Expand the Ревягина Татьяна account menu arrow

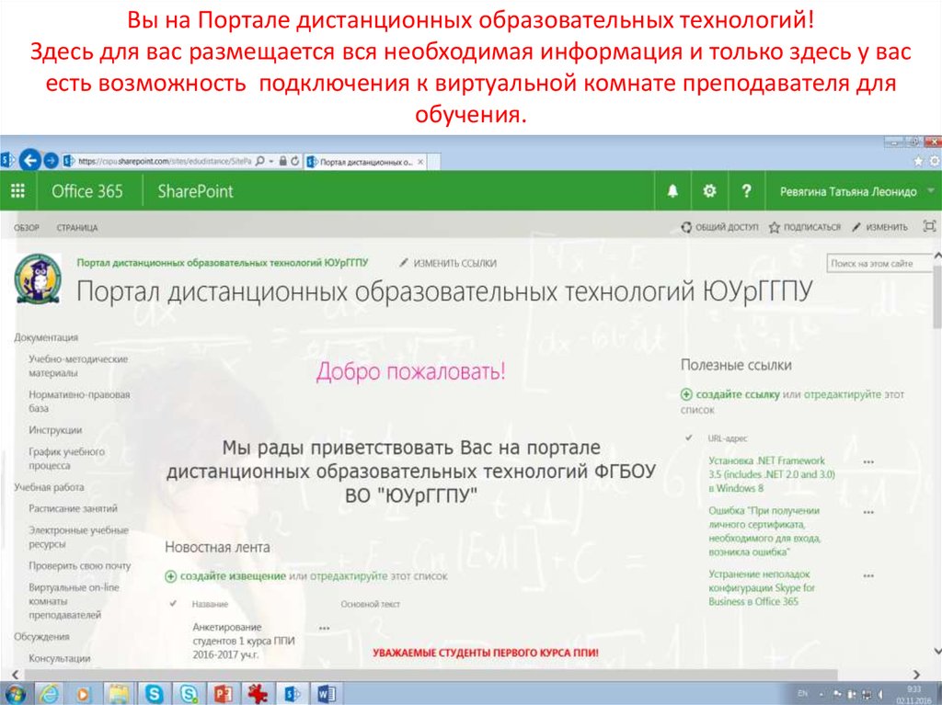931,191
